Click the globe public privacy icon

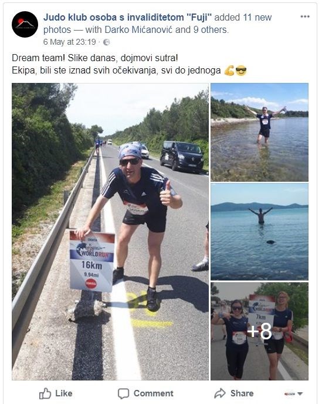click(106, 42)
